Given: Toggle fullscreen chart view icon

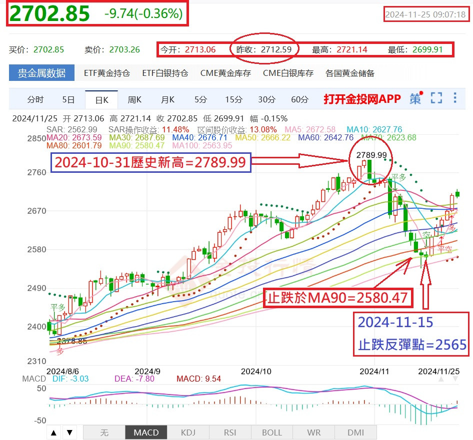Looking at the screenshot, I should point(436,98).
